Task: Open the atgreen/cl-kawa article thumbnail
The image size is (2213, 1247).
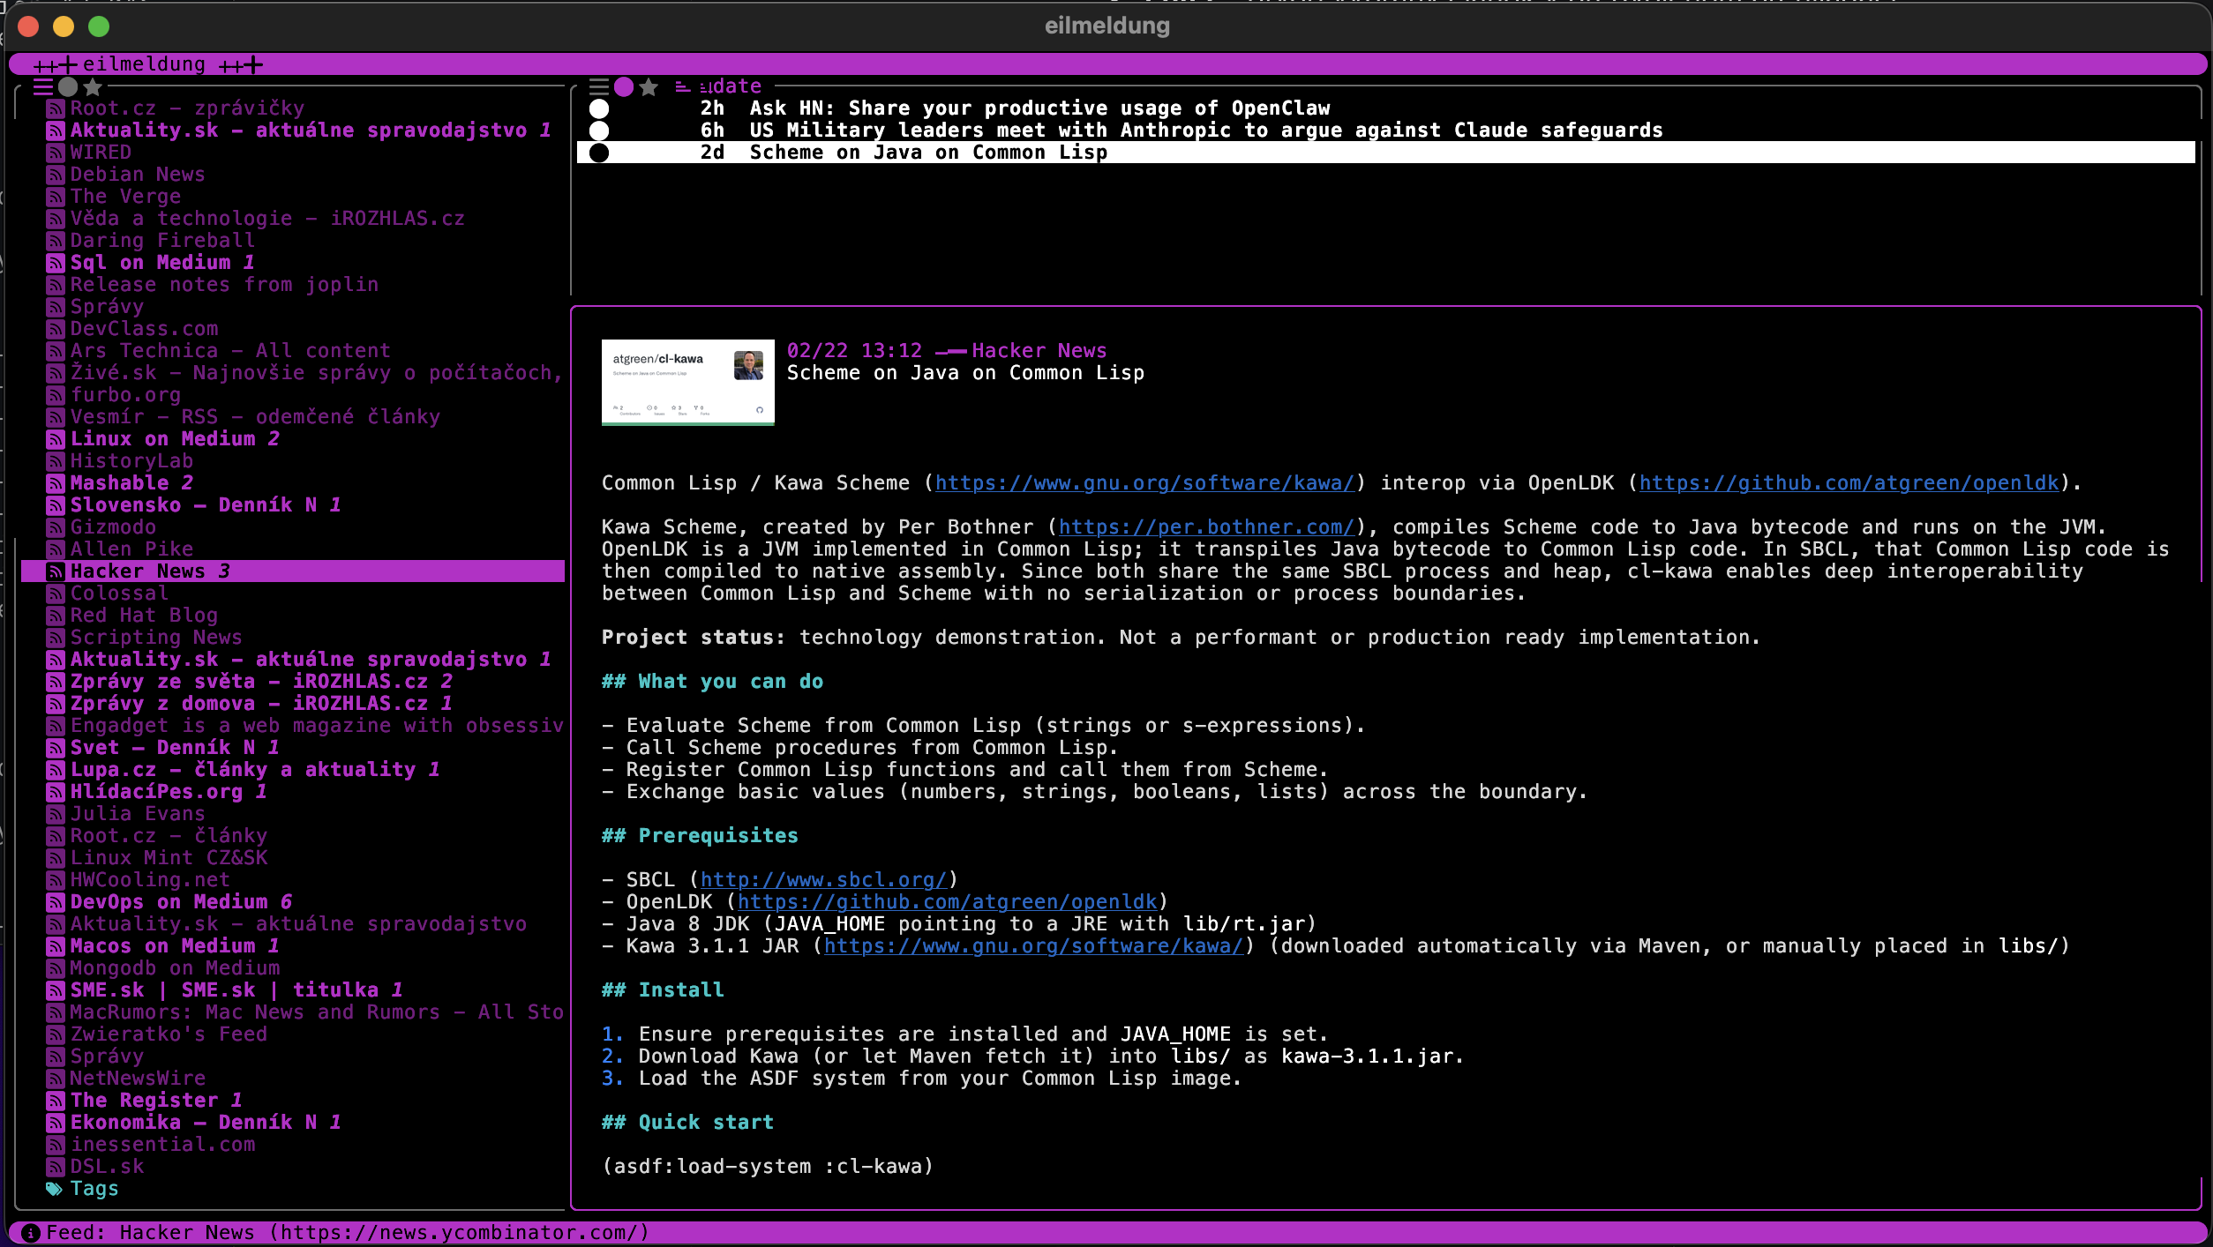Action: [688, 383]
